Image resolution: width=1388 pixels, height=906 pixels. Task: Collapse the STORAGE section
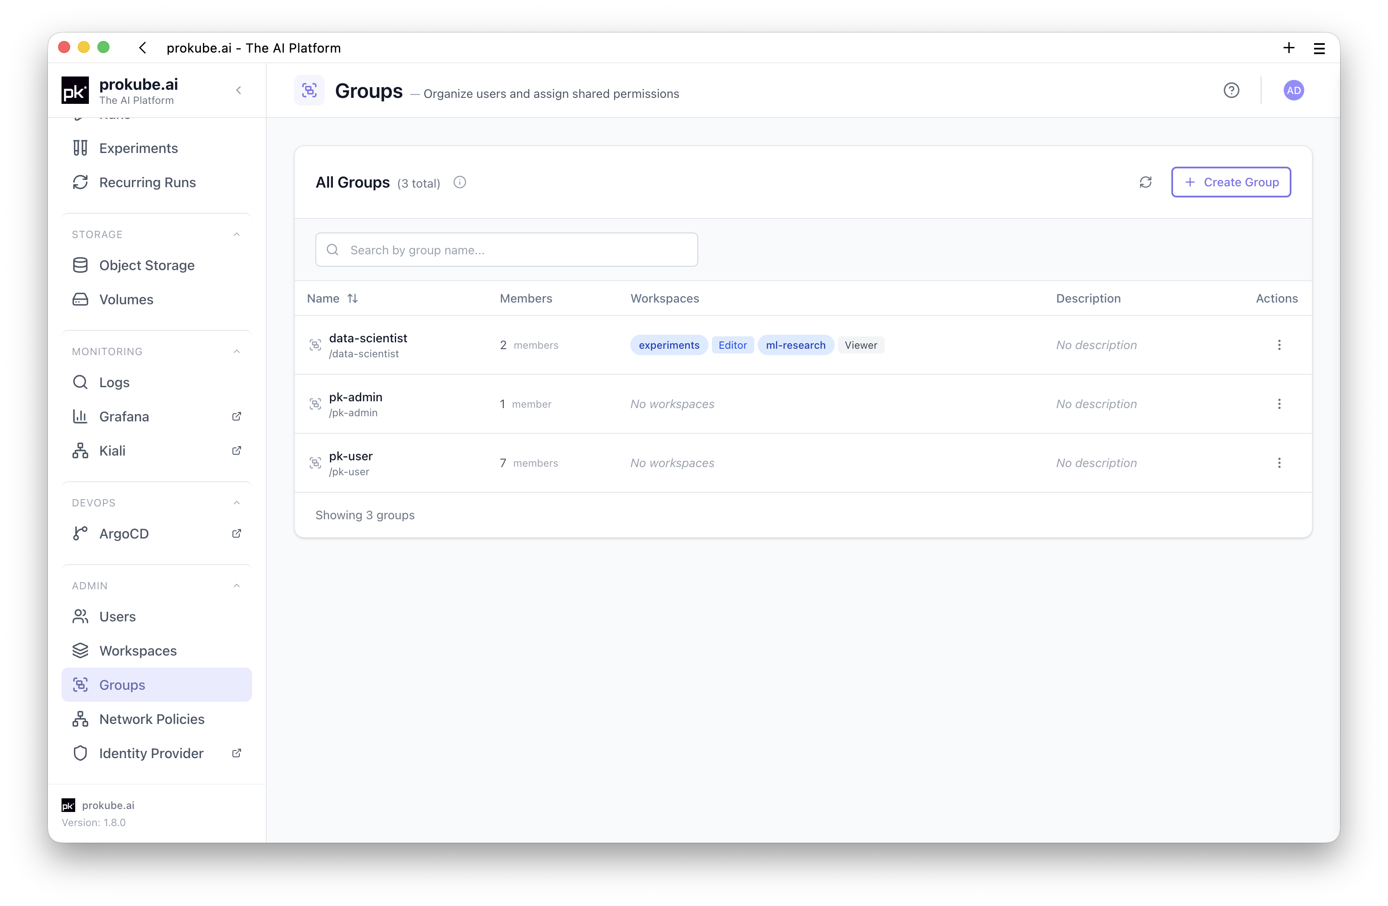tap(237, 234)
